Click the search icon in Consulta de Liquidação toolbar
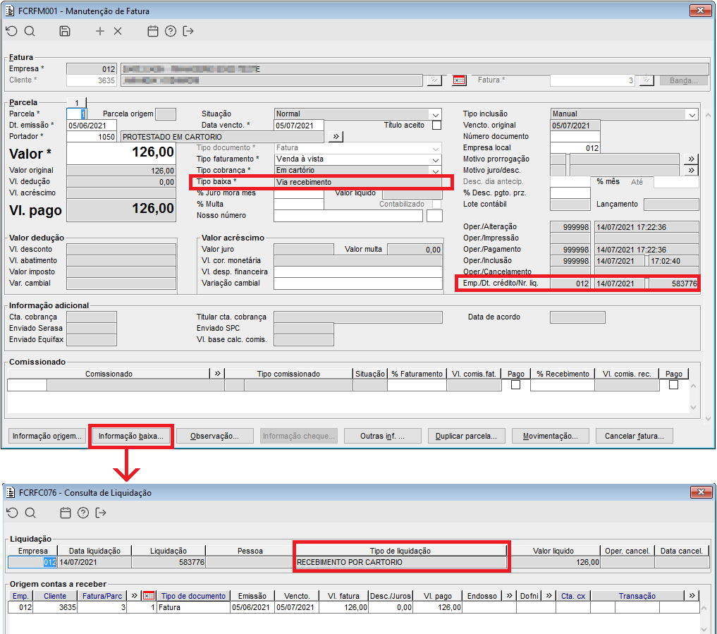Viewport: 717px width, 634px height. pyautogui.click(x=30, y=513)
